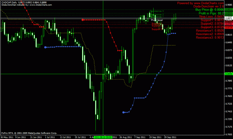Open the Powered by www.DodaCharts.com link
233x139 pixels.
(x=201, y=3)
